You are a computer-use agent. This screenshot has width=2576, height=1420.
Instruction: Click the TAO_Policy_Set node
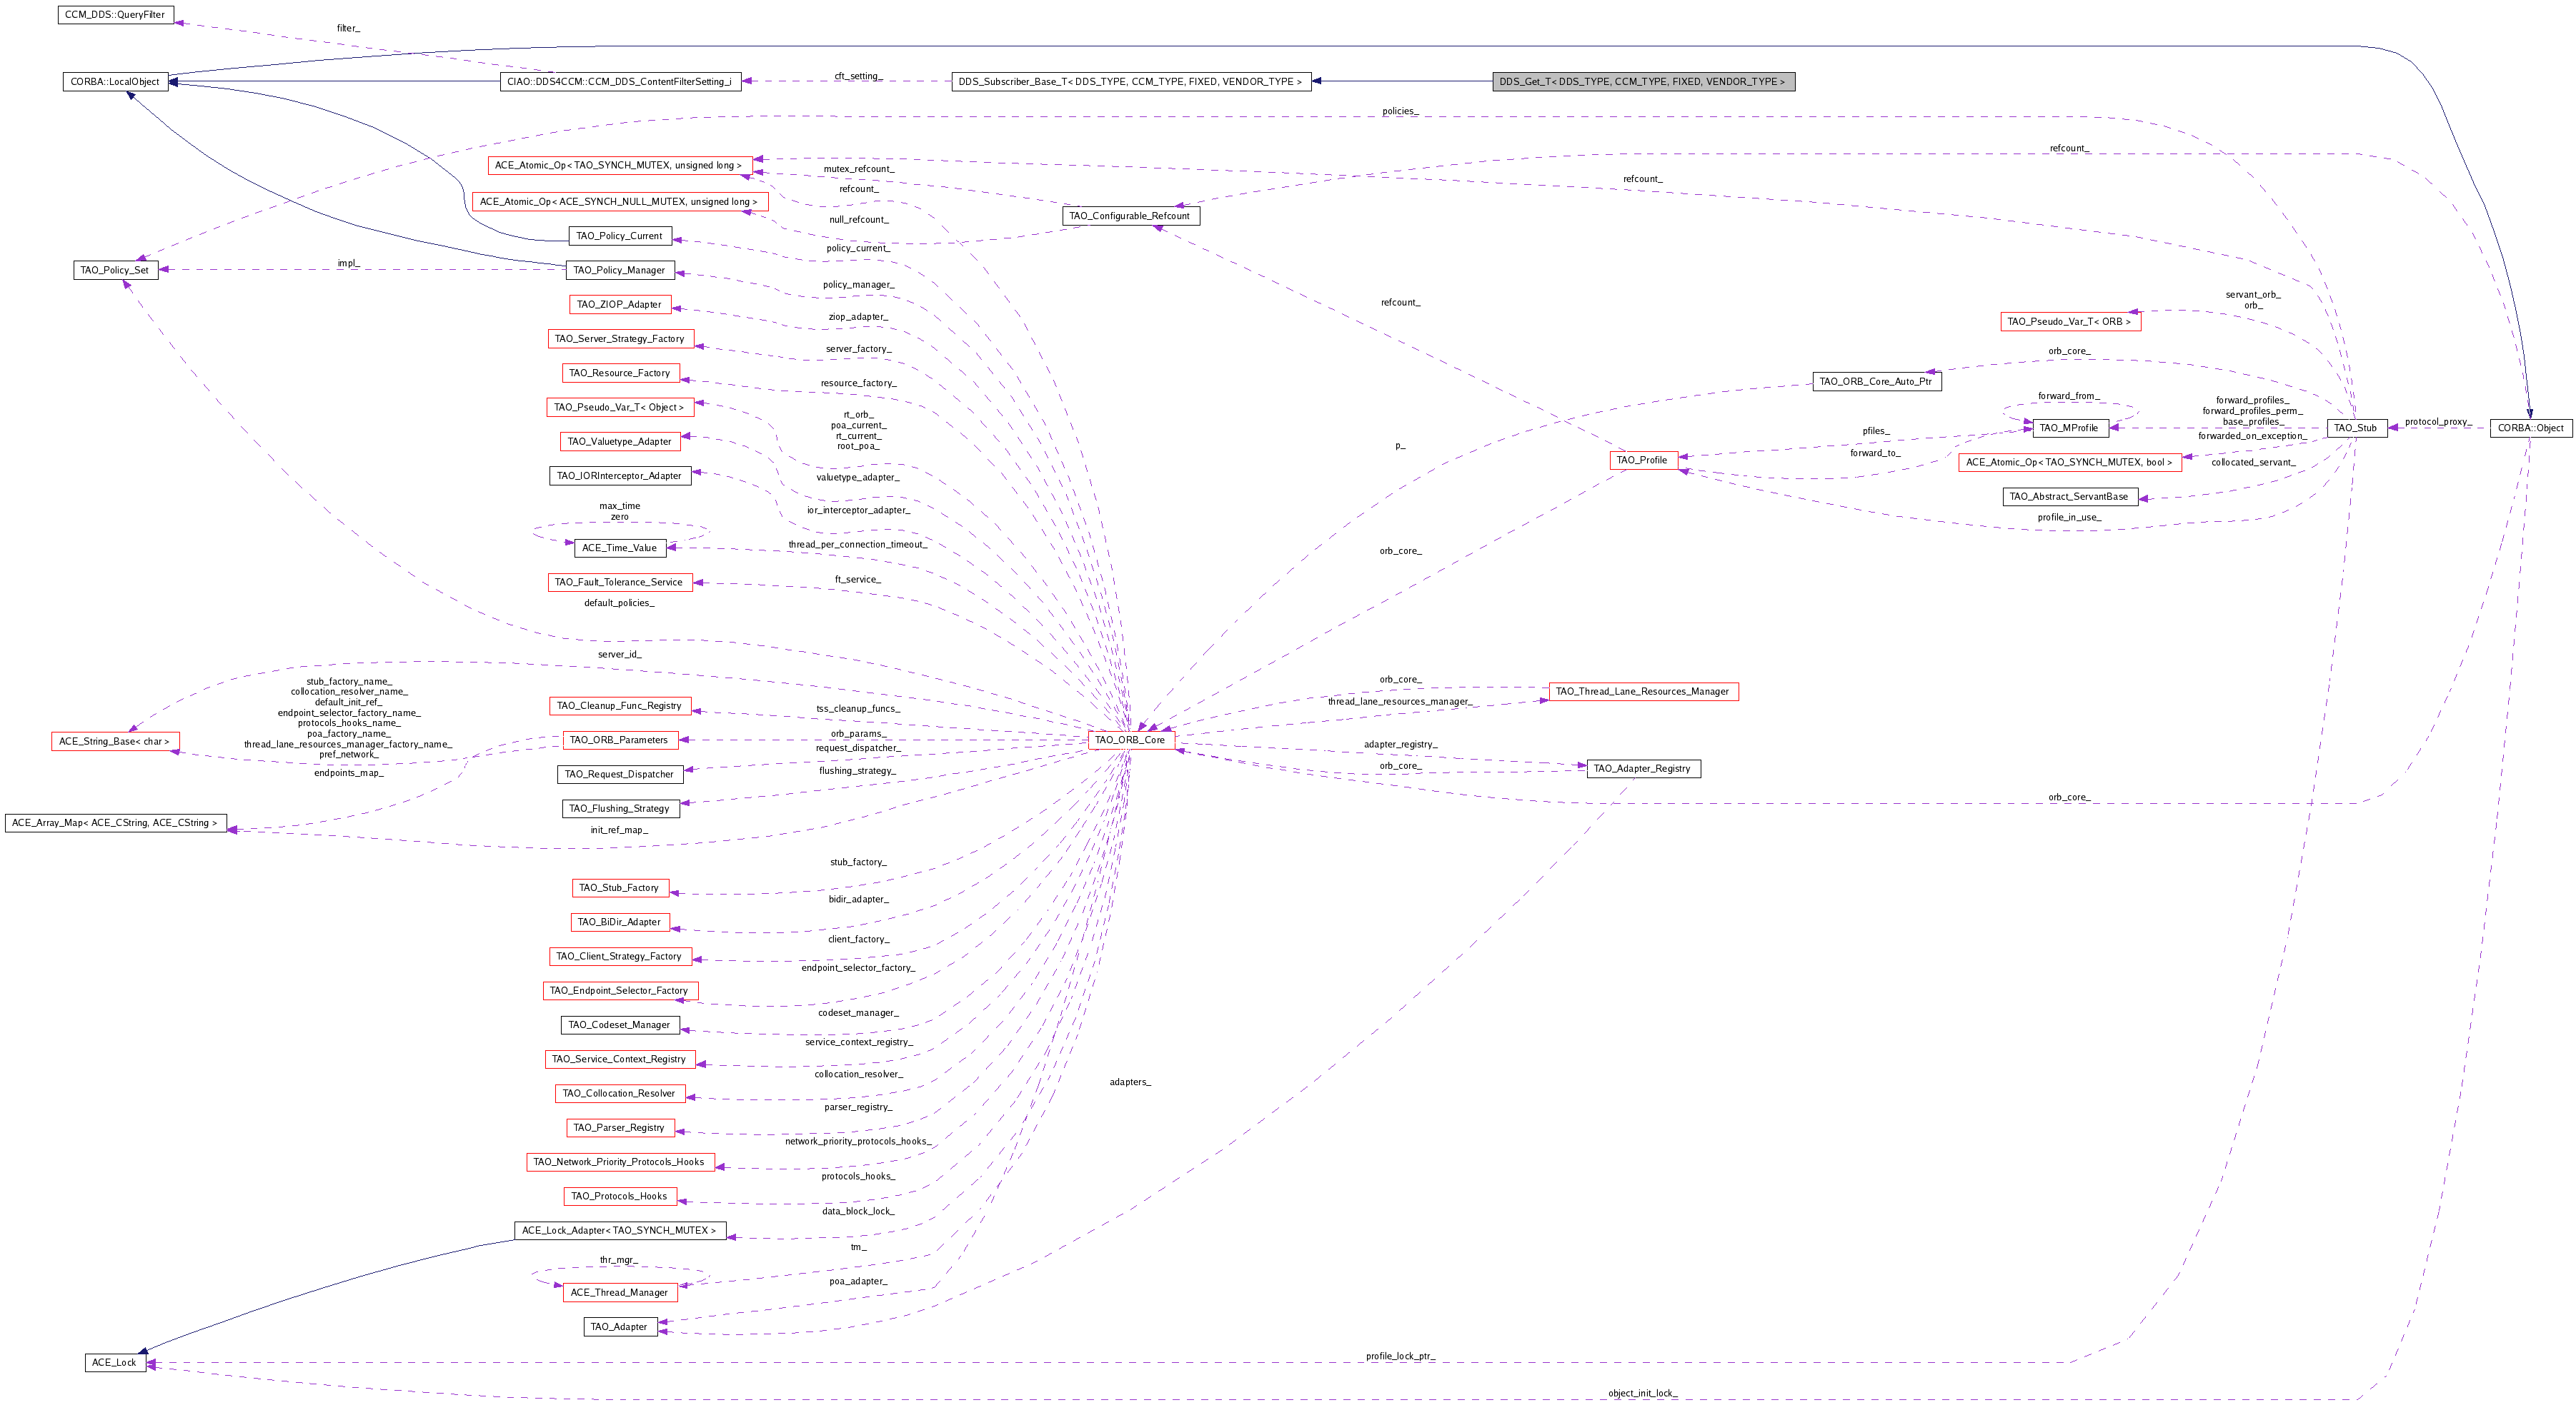[115, 271]
